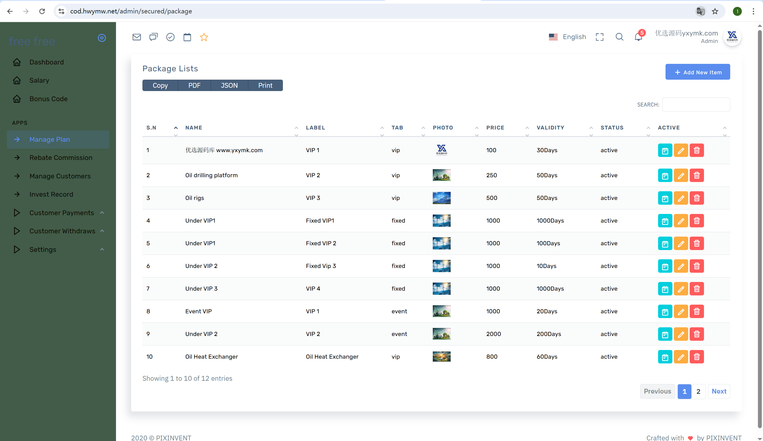Screen dimensions: 763x441
Task: Export the package list as PDF
Action: [x=194, y=85]
